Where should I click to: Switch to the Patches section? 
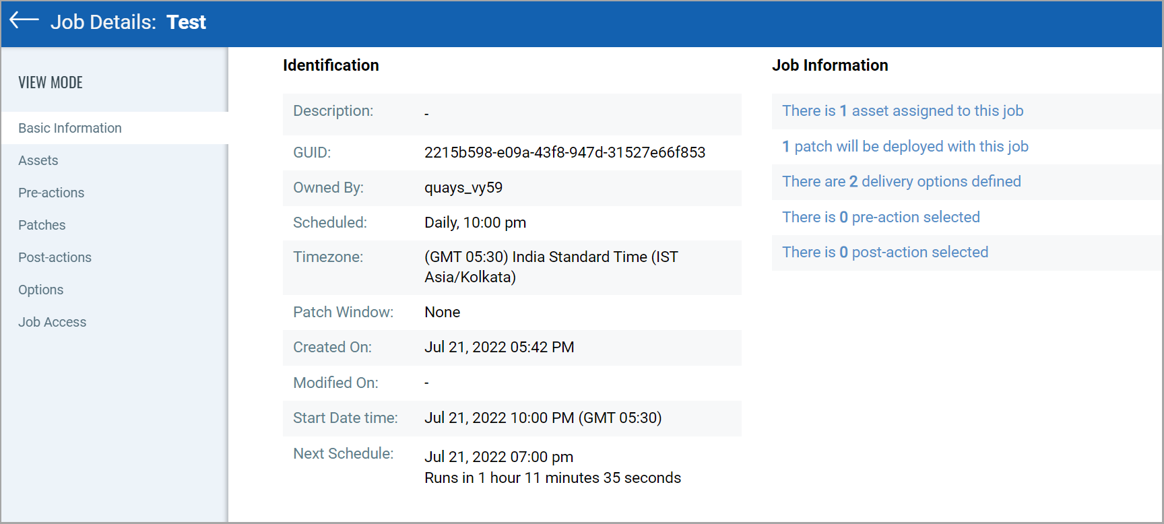[x=42, y=225]
